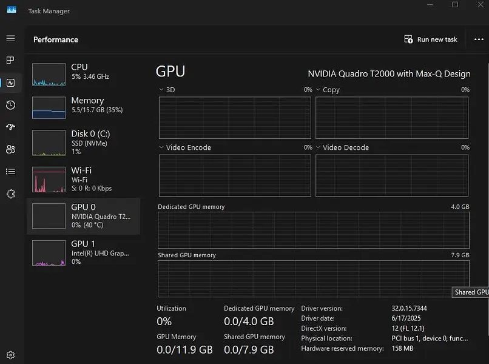This screenshot has height=364, width=489.
Task: Open Task Manager settings gear
Action: coord(10,355)
